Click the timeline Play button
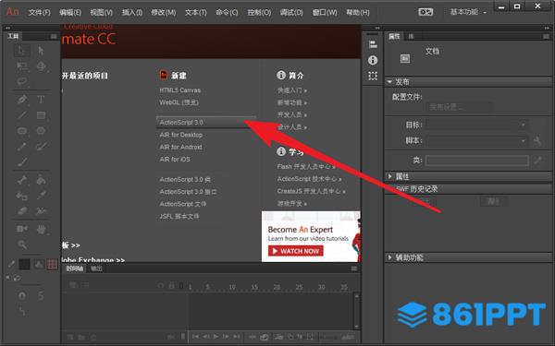Image resolution: width=555 pixels, height=346 pixels. [x=216, y=337]
